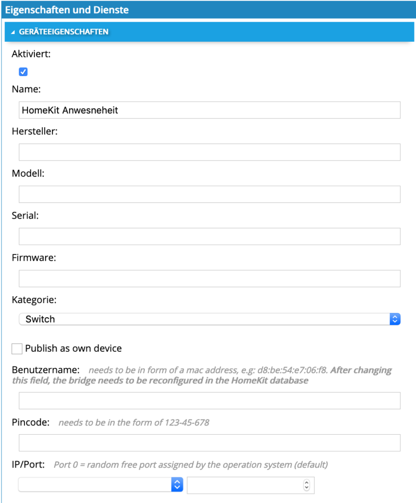Focus the Modell text field
This screenshot has height=503, width=416.
tap(209, 194)
